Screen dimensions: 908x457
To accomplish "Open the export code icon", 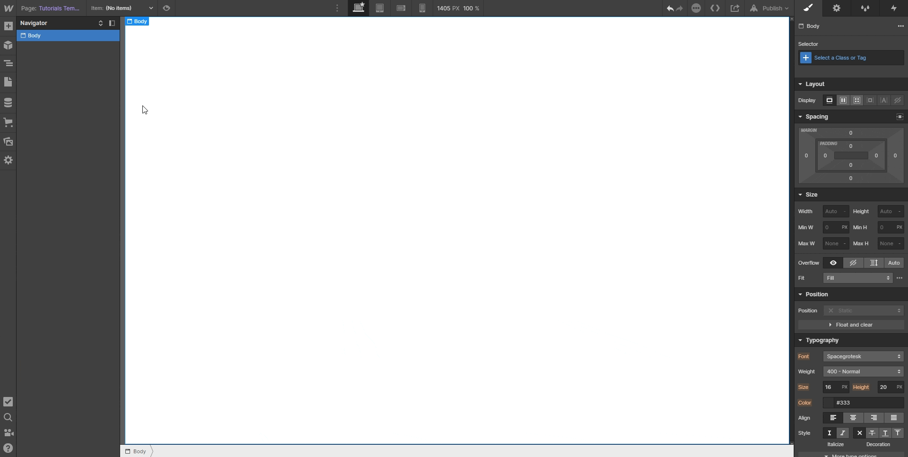I will click(x=716, y=8).
